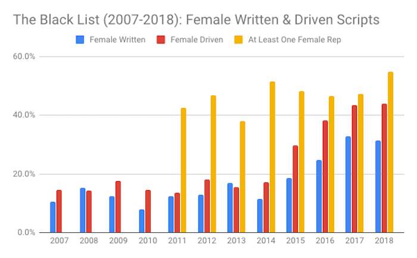
Task: Click the yellow At Least One Female Rep swatch
Action: [x=238, y=40]
